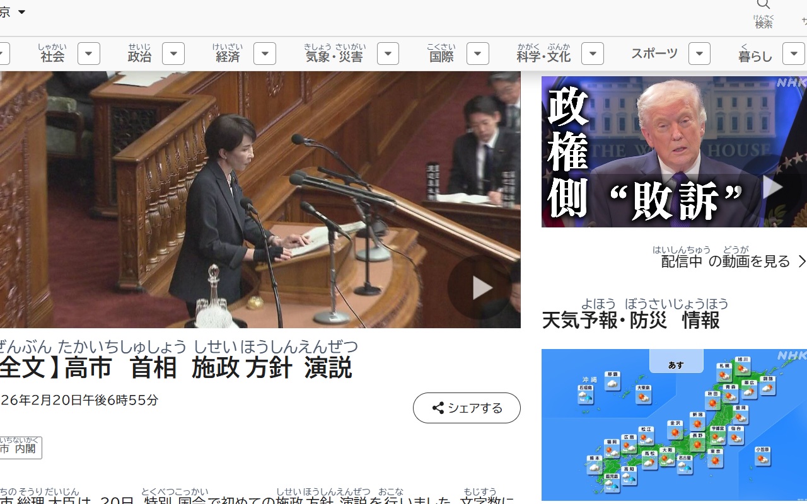The width and height of the screenshot is (807, 504).
Task: Open the 高市内閣 topic tag
Action: point(20,447)
